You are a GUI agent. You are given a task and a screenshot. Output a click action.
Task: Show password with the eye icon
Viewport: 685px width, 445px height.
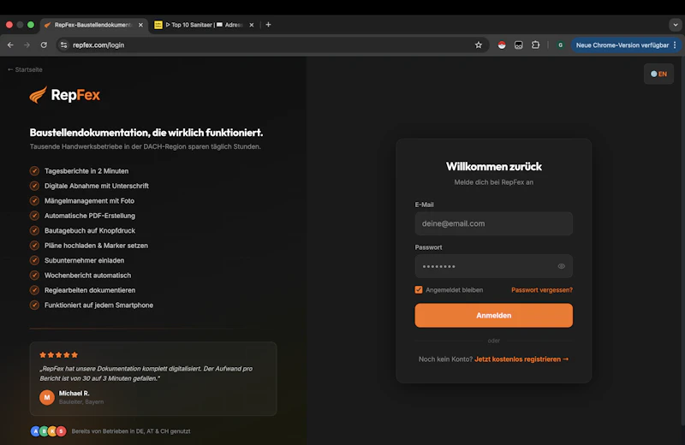pyautogui.click(x=562, y=266)
